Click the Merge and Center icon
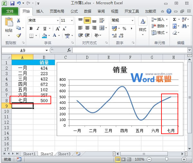Viewport: 193px width, 163px height. pyautogui.click(x=102, y=28)
